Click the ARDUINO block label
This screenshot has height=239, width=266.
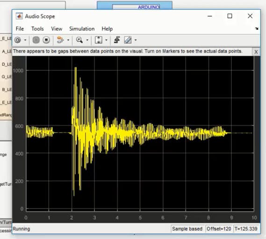(149, 7)
